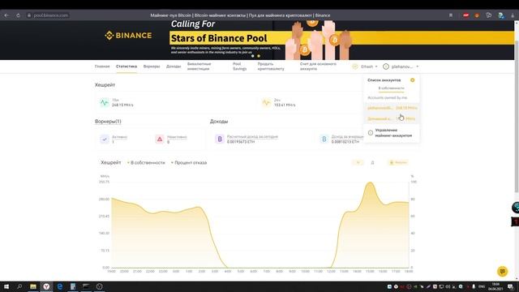Click the yellow chart export button
Image resolution: width=519 pixels, height=292 pixels.
[398, 162]
